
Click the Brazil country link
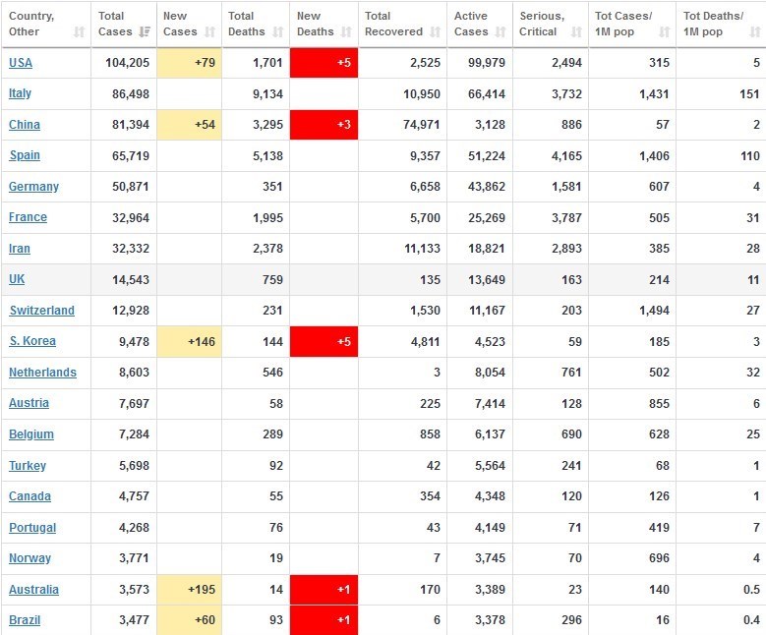(x=26, y=620)
